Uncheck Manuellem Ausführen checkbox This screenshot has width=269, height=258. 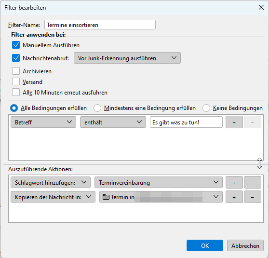16,45
